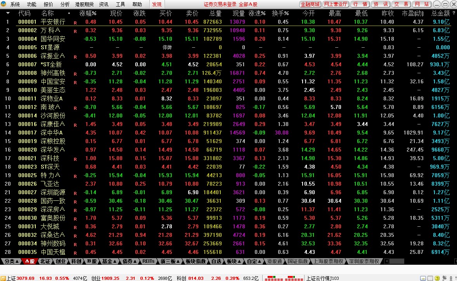Switch to the 自选 tab
The image size is (457, 281).
tap(216, 261)
